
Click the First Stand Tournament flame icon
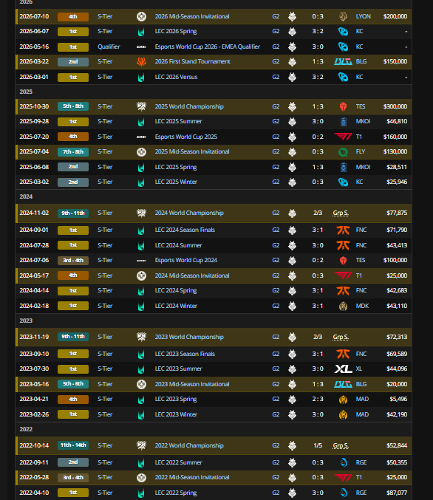click(141, 61)
